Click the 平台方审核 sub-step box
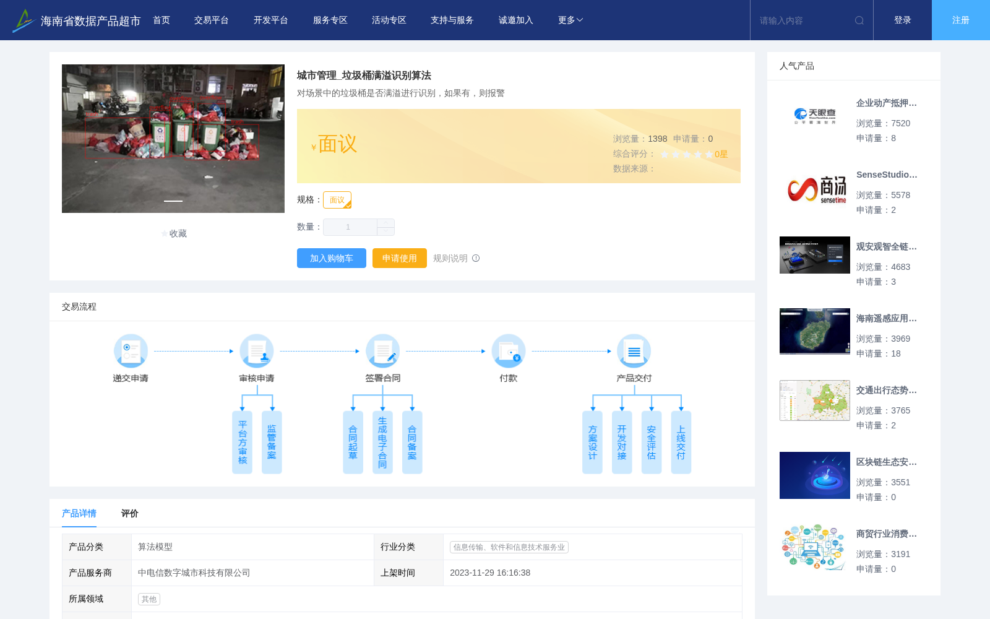 click(243, 442)
